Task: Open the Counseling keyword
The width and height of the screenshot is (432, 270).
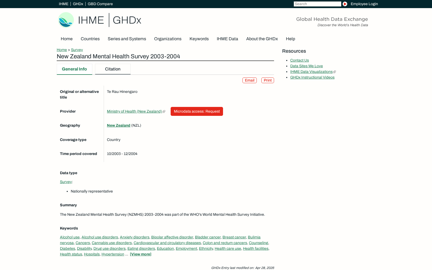Action: (x=258, y=243)
